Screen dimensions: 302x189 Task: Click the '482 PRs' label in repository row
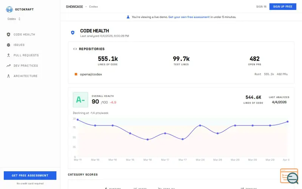pos(282,74)
